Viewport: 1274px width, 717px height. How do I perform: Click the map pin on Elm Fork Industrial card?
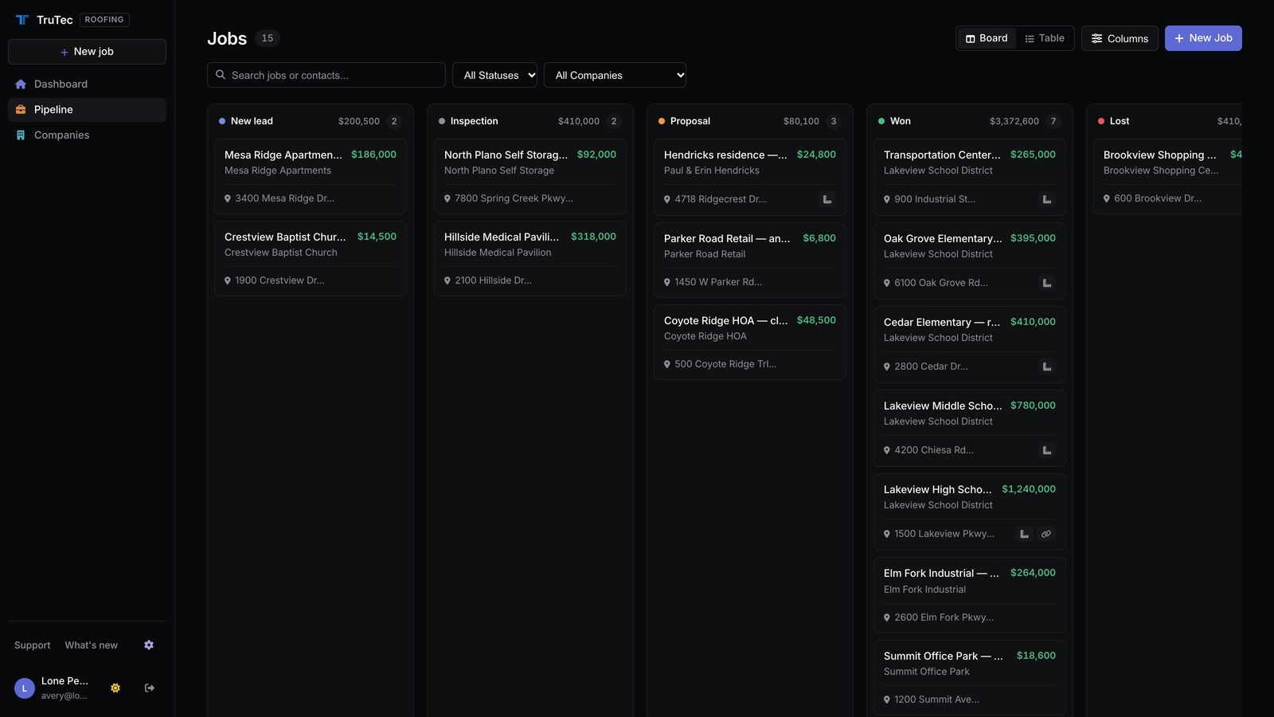[x=887, y=618]
